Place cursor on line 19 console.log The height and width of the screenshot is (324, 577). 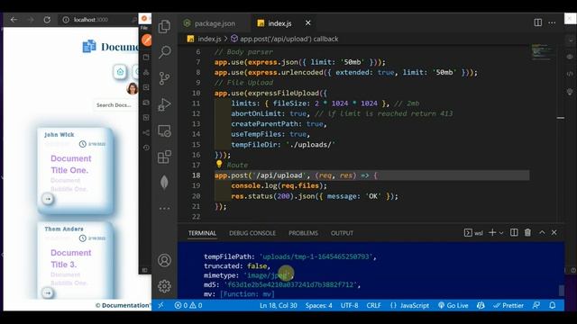279,185
